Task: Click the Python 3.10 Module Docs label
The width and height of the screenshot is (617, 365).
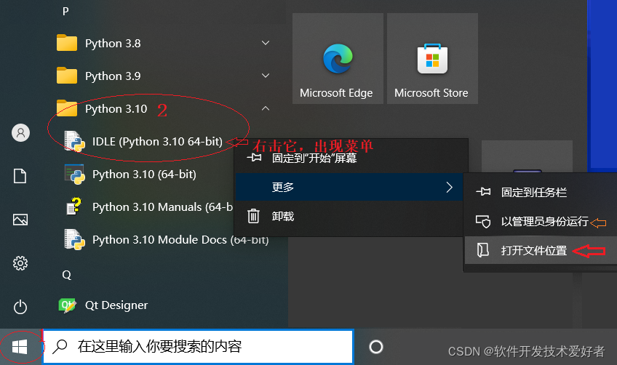Action: tap(180, 240)
